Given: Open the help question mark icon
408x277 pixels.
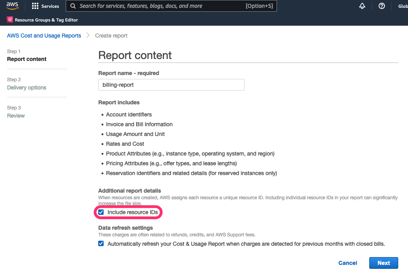Looking at the screenshot, I should tap(381, 6).
